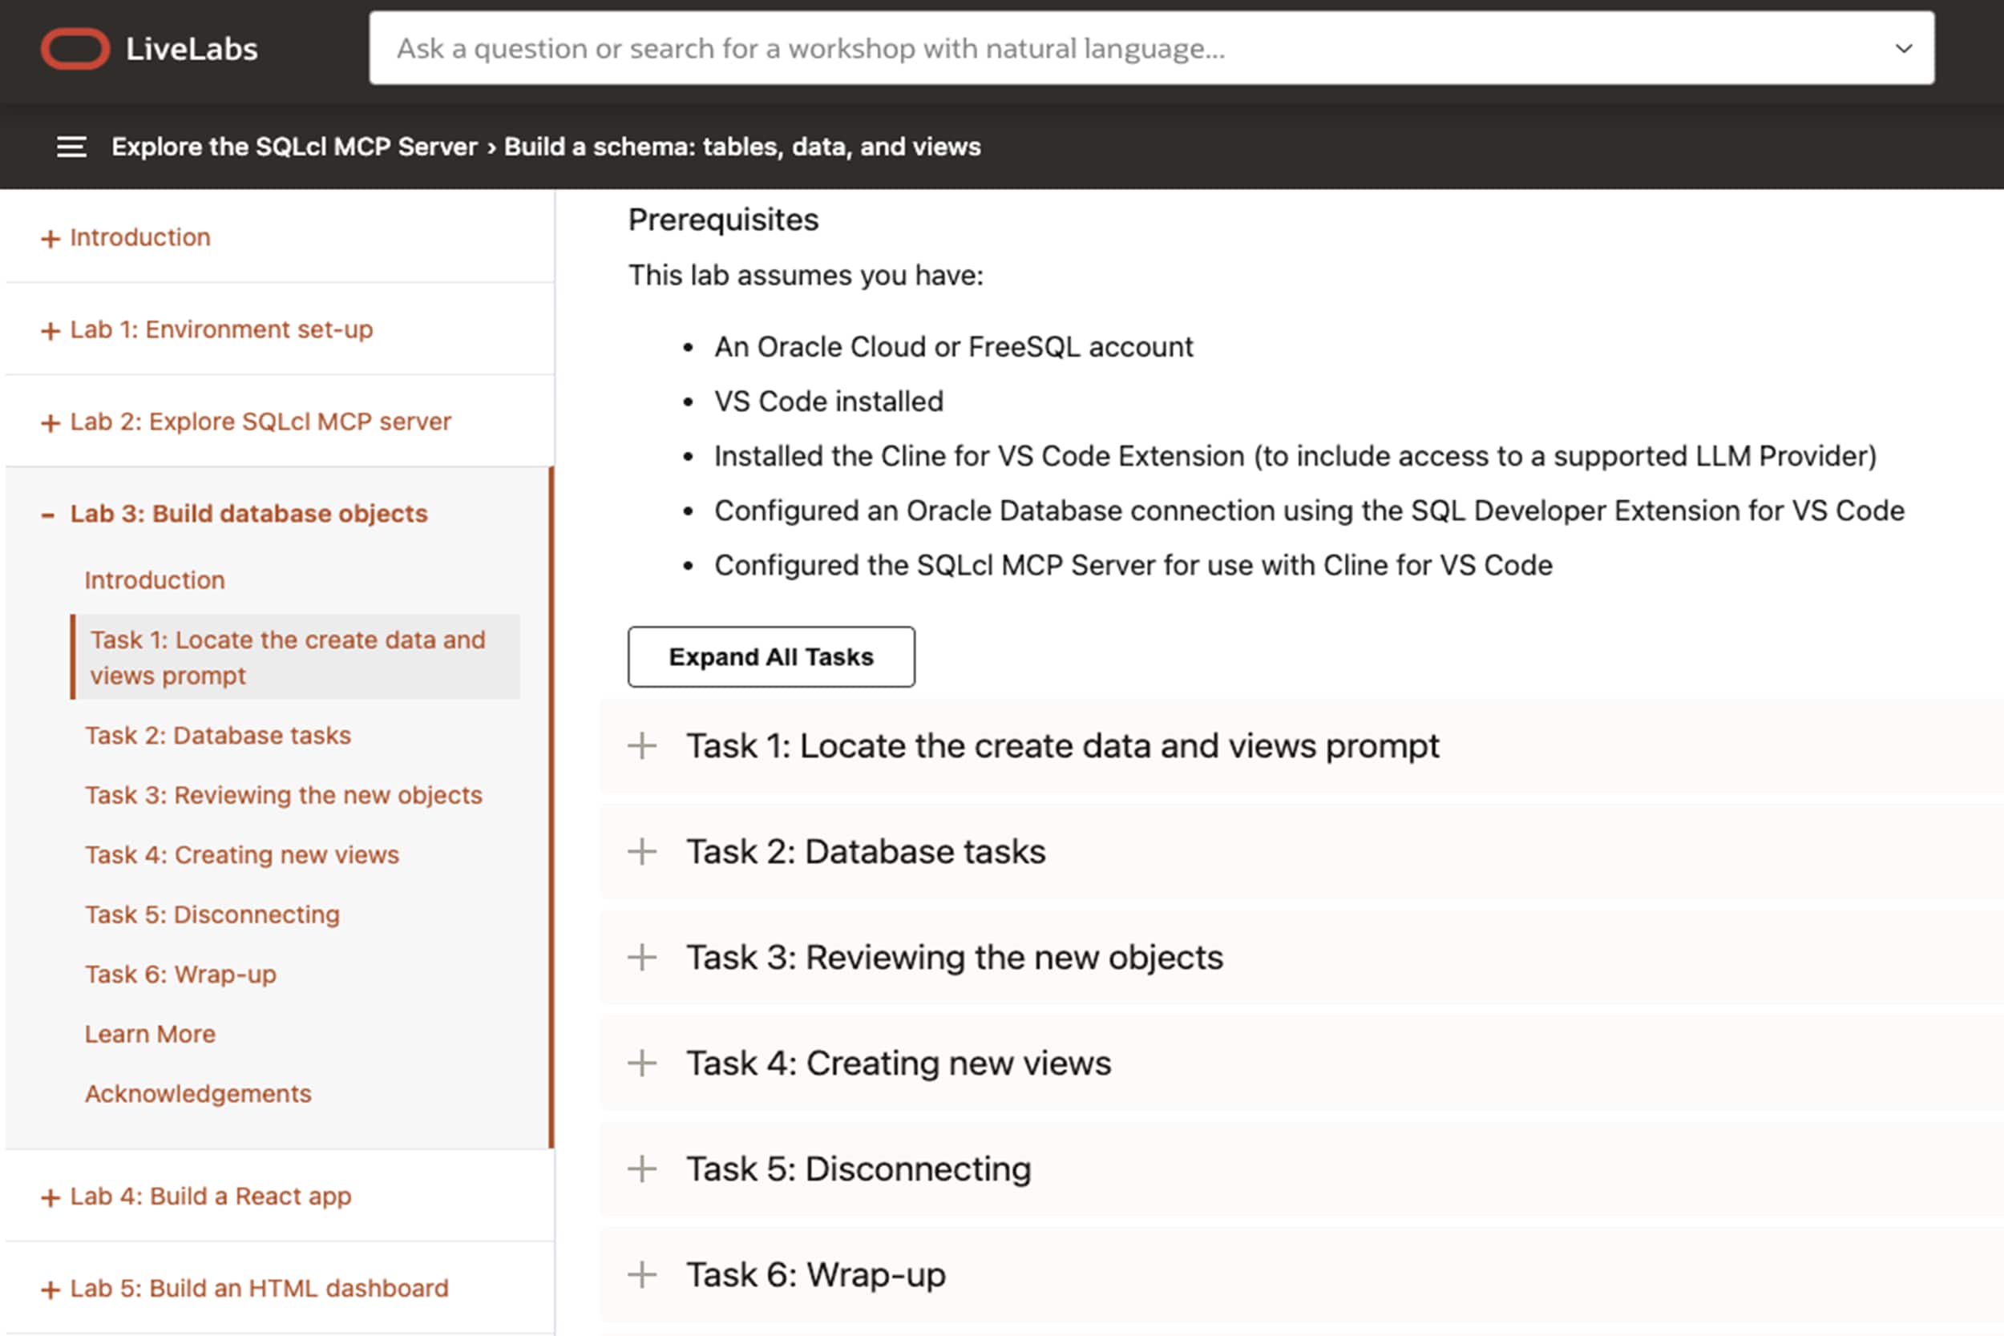Screen dimensions: 2004x1336
Task: Click 'Installed the Cline for VS Code Extension' bullet
Action: [1295, 456]
